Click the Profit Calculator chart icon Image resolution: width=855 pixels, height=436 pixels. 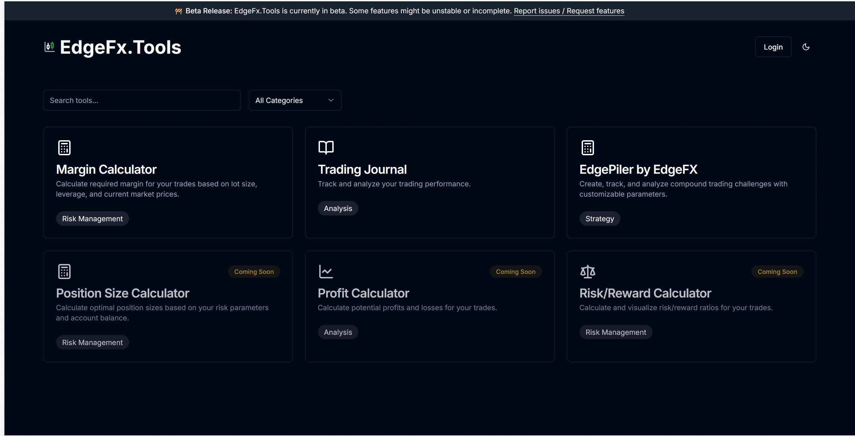click(326, 272)
